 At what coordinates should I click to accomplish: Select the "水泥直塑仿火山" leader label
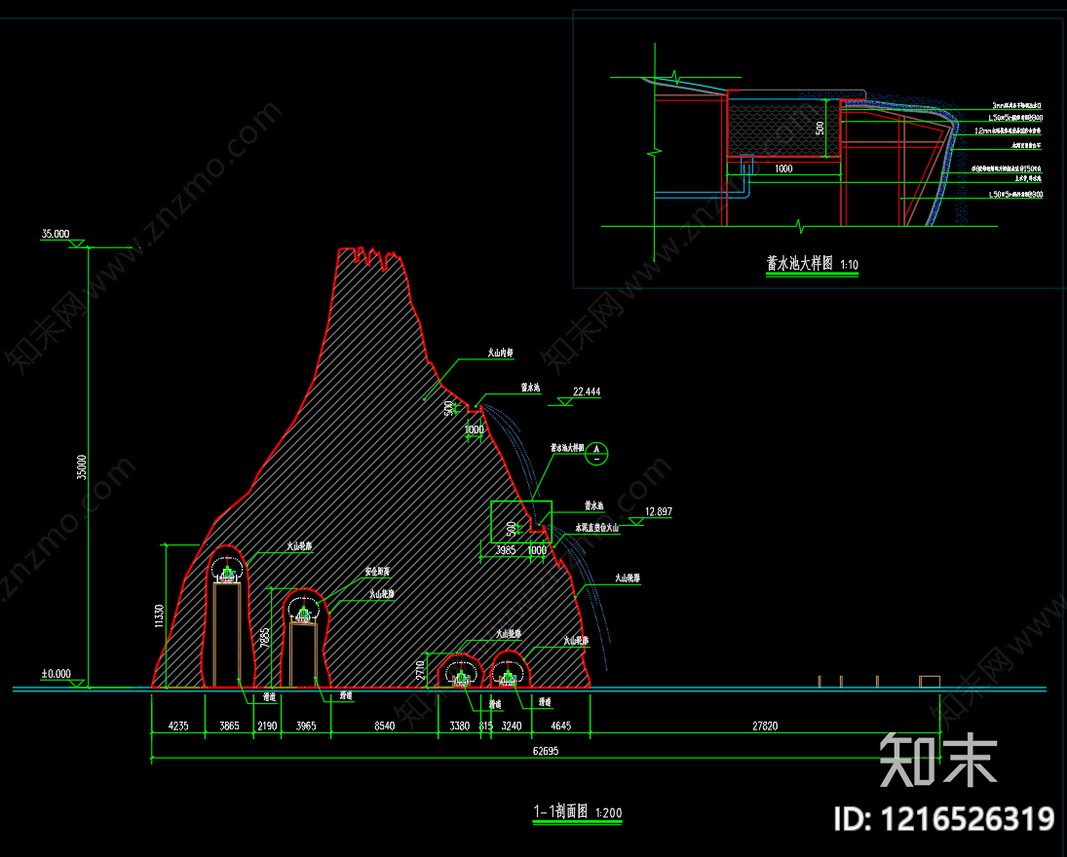596,527
